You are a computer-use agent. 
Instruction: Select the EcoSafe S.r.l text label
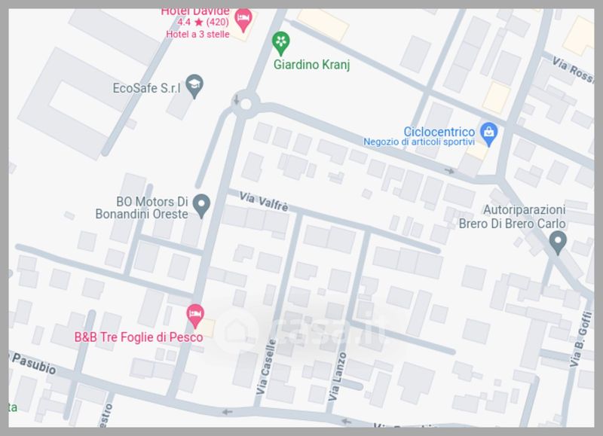click(146, 88)
